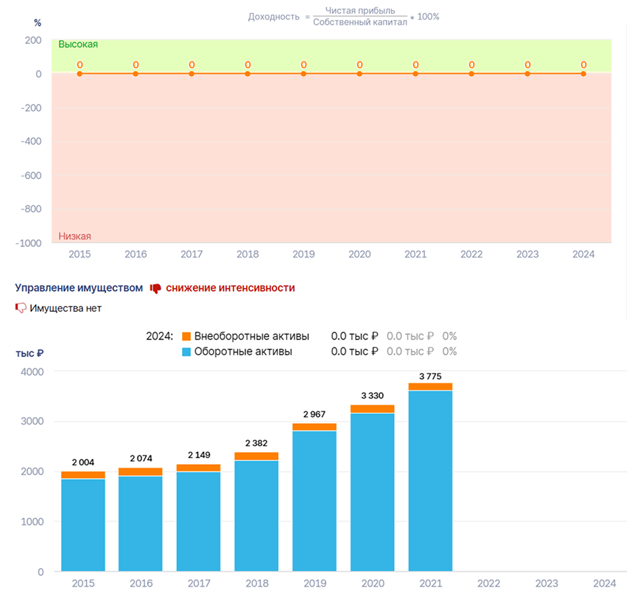Click the Чистая прибыль formula text
Image resolution: width=627 pixels, height=601 pixels.
(360, 11)
